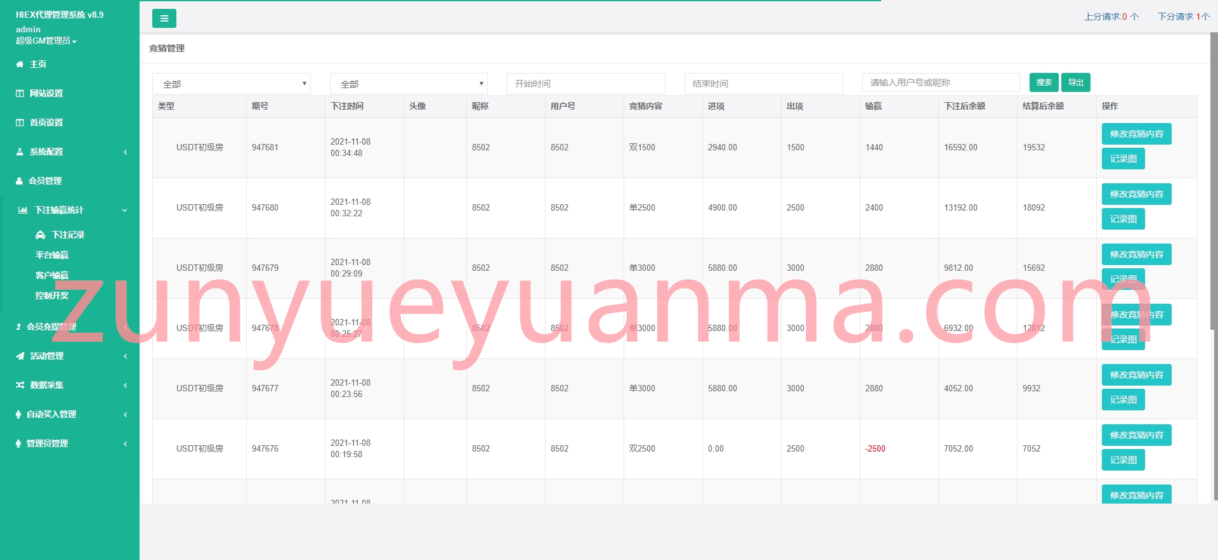This screenshot has height=560, width=1218.
Task: Click the 首页设置 sidebar icon
Action: 20,122
